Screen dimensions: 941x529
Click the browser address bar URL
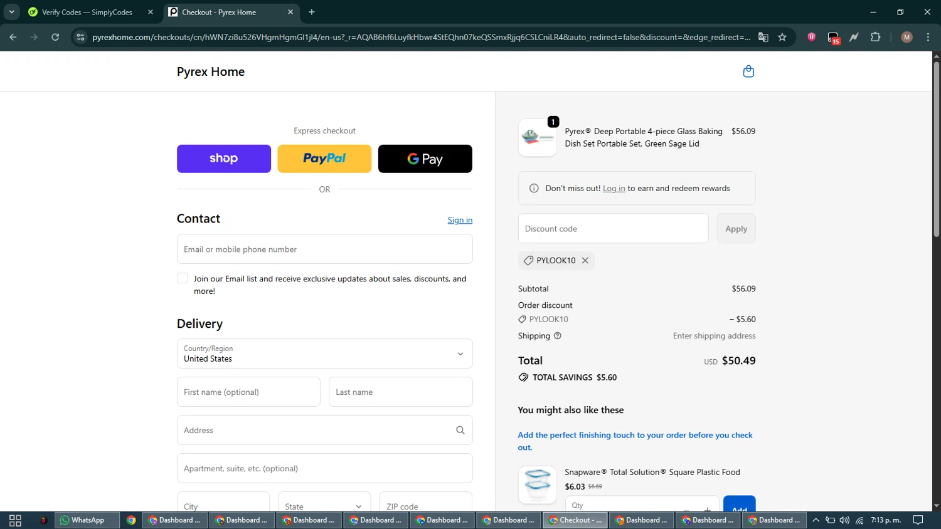[x=421, y=37]
